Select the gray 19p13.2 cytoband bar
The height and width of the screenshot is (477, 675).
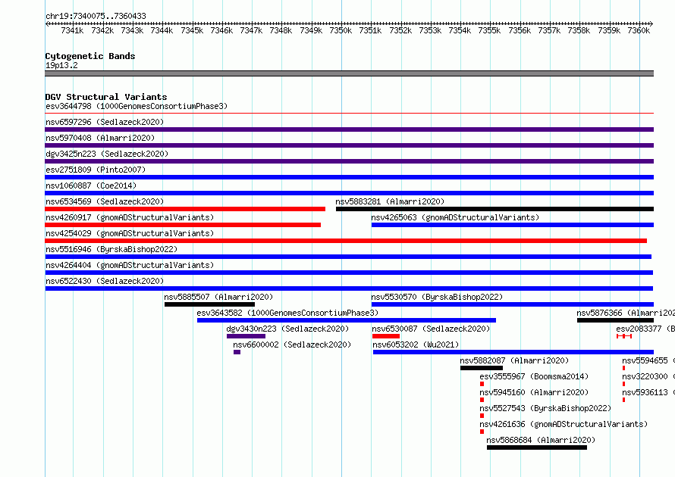point(349,73)
